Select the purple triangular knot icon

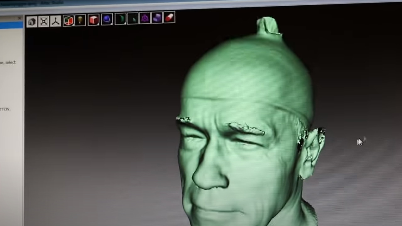145,18
